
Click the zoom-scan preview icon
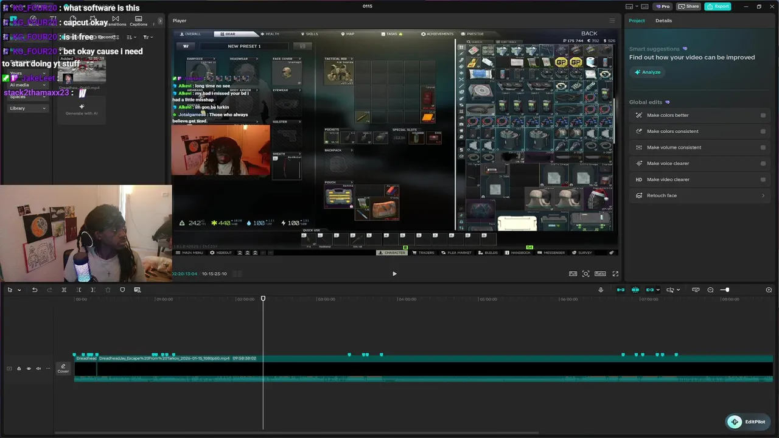tap(585, 274)
